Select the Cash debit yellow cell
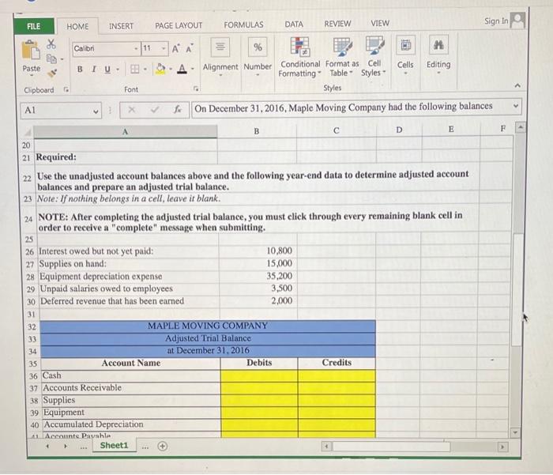Viewport: 553px width, 475px height. [x=259, y=376]
